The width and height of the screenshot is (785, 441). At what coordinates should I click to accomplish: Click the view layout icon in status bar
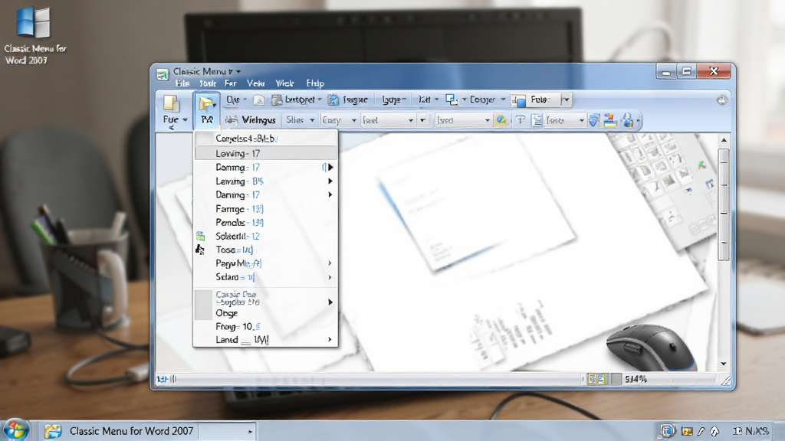click(596, 380)
